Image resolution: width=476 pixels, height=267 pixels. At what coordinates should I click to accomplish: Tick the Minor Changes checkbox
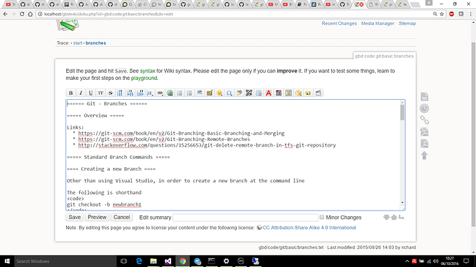click(321, 217)
